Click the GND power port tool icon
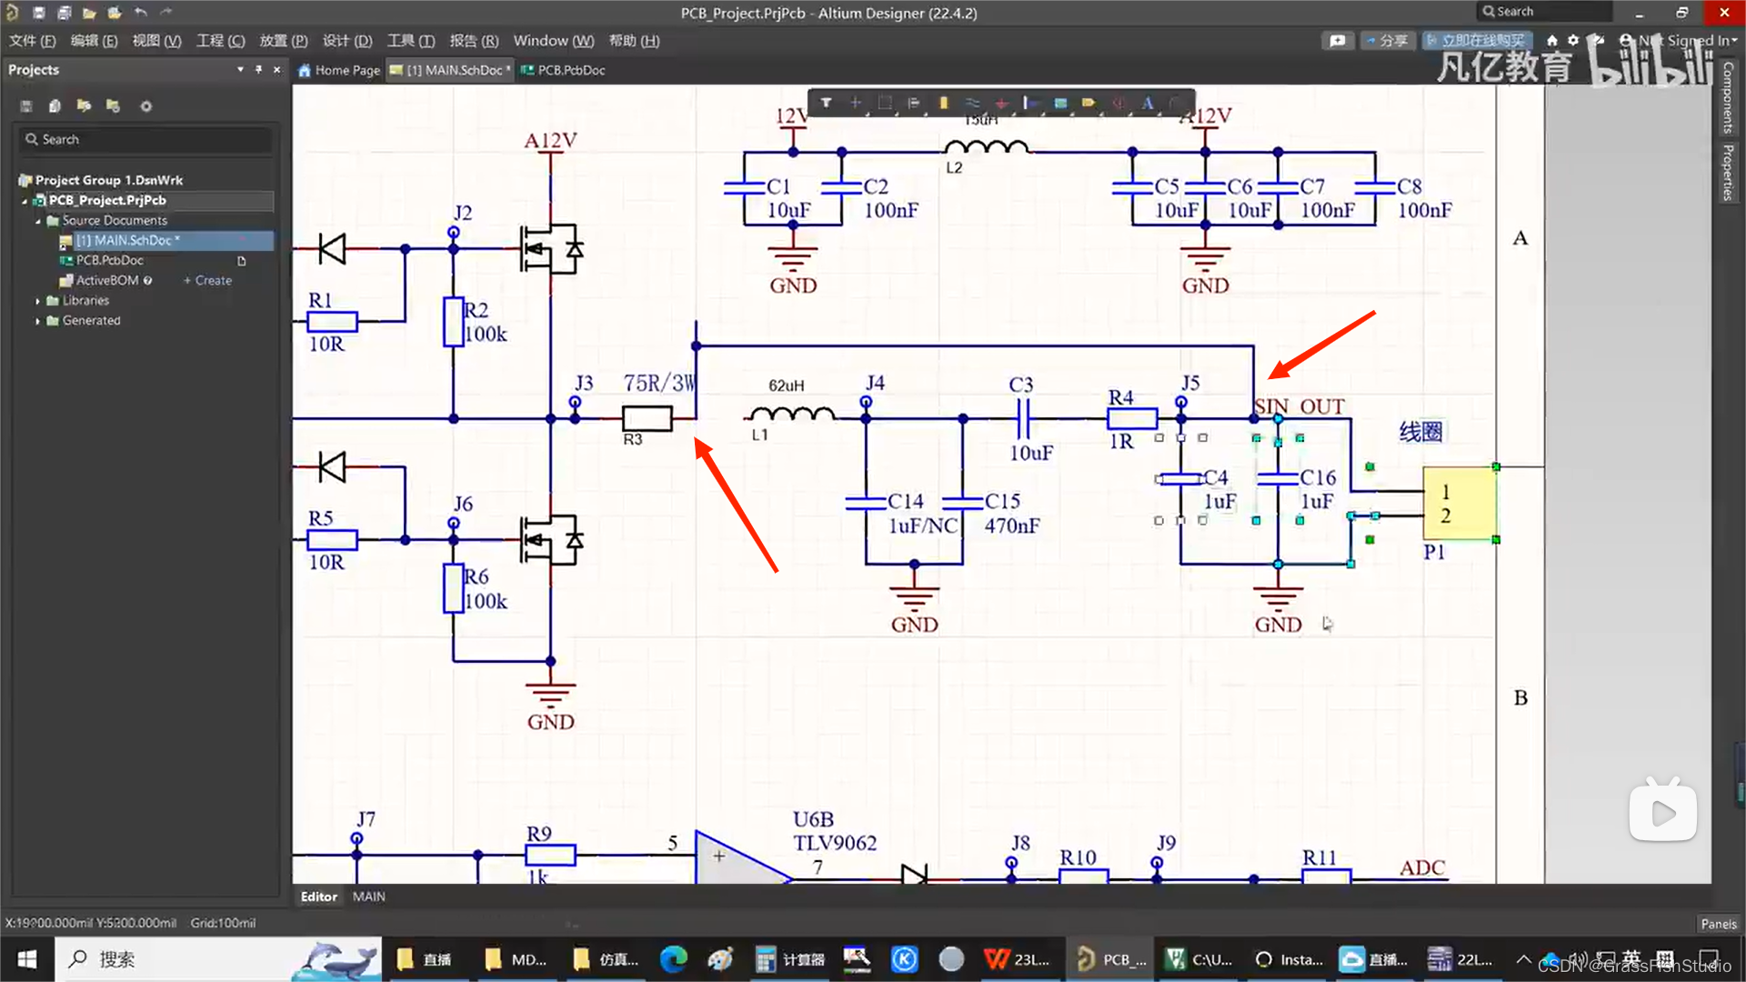Screen dimensions: 1746x982 (x=1001, y=103)
